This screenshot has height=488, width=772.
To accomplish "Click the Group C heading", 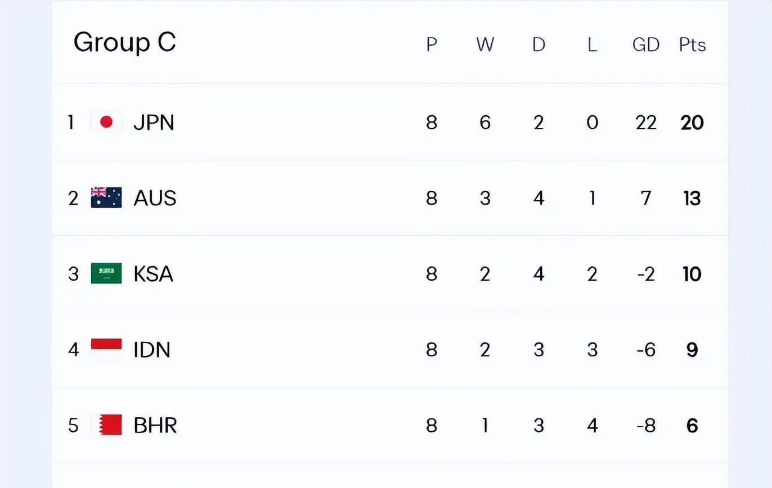I will tap(124, 42).
